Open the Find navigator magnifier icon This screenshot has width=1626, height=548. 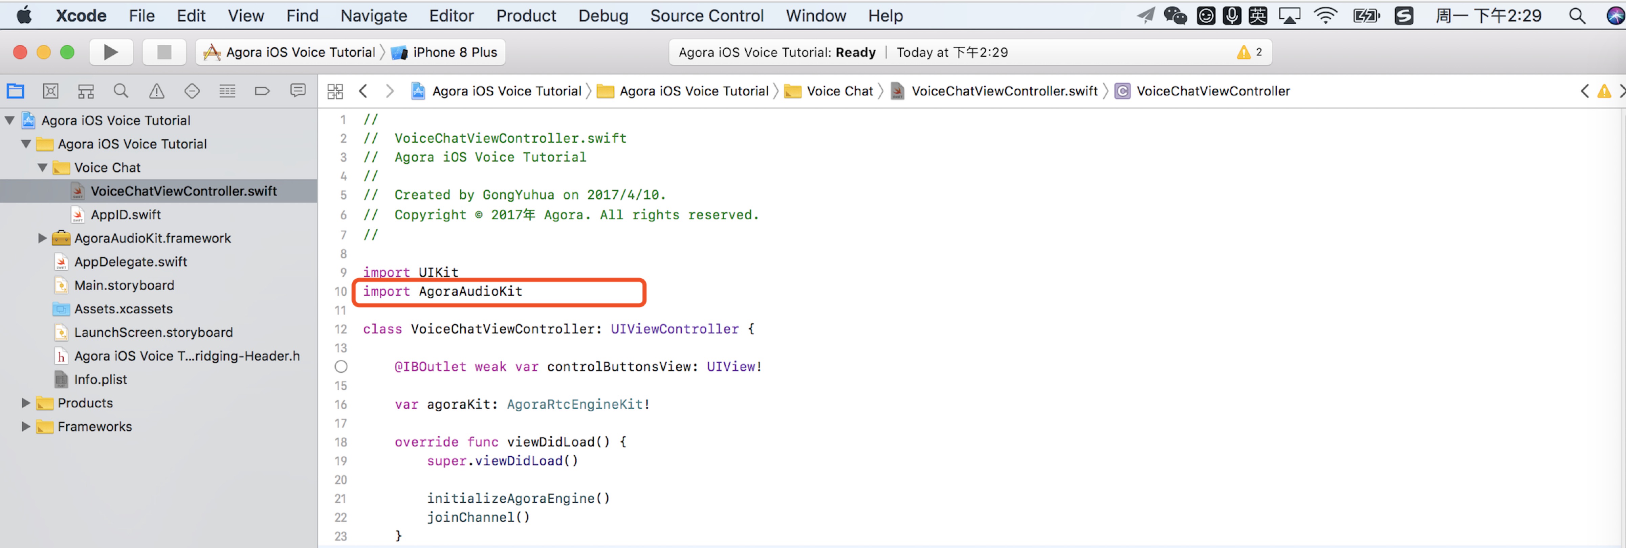[x=121, y=91]
